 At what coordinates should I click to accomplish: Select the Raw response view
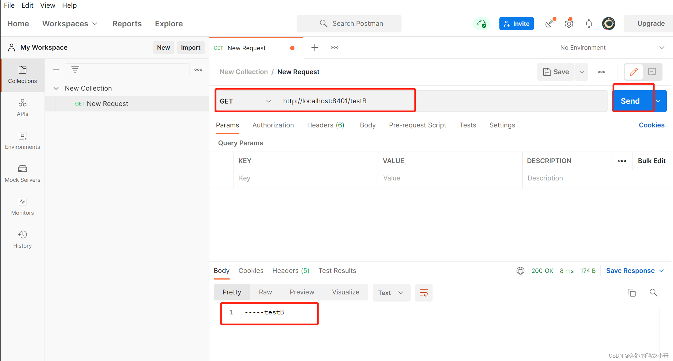(266, 292)
